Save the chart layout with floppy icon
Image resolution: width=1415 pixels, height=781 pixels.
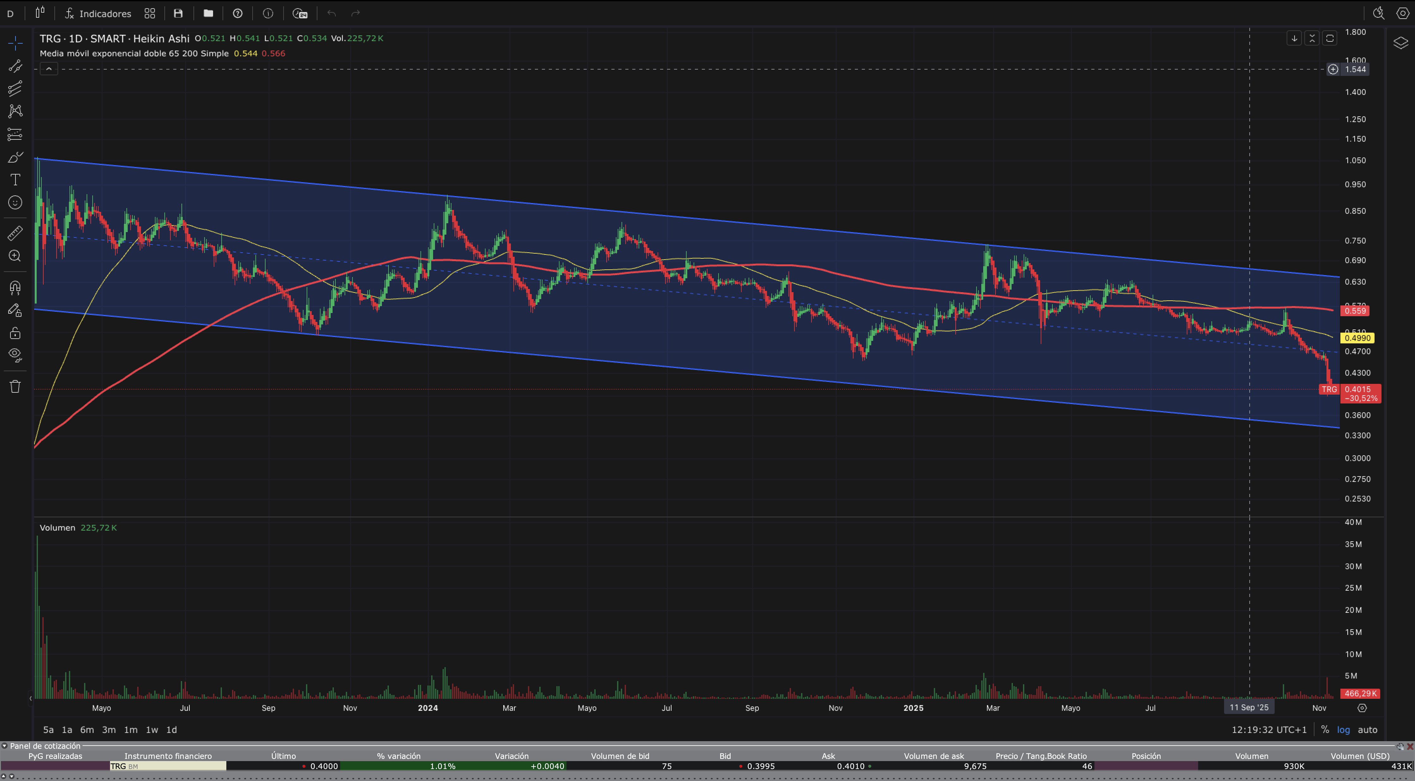point(178,13)
